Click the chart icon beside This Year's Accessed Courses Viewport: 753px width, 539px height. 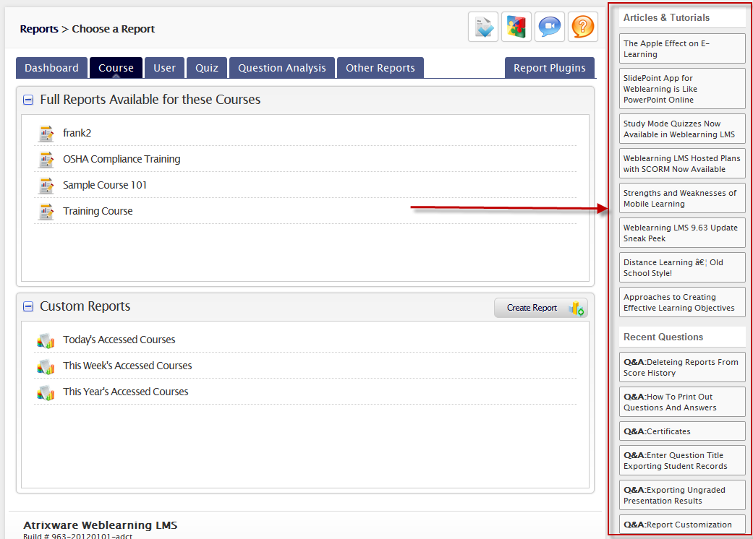[x=46, y=392]
